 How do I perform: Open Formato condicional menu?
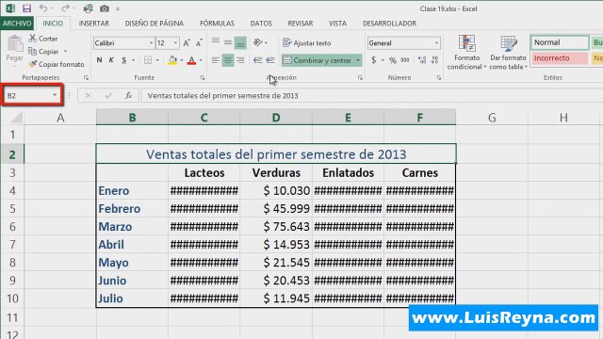pos(467,53)
